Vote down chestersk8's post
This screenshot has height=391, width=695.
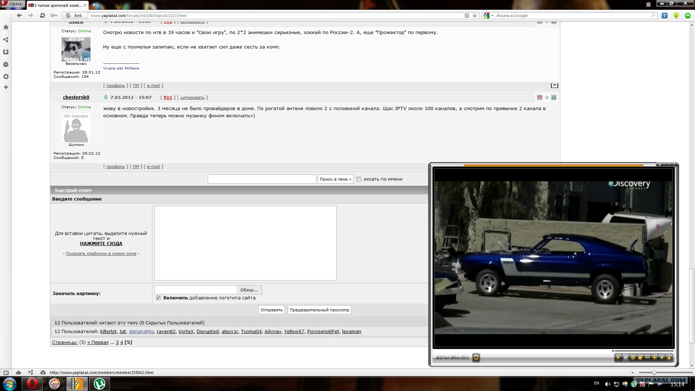539,97
